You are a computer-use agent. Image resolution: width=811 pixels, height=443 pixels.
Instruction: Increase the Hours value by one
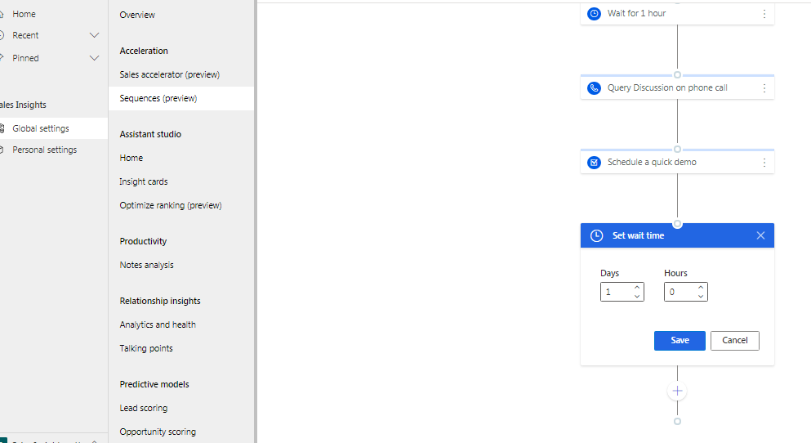click(x=701, y=287)
